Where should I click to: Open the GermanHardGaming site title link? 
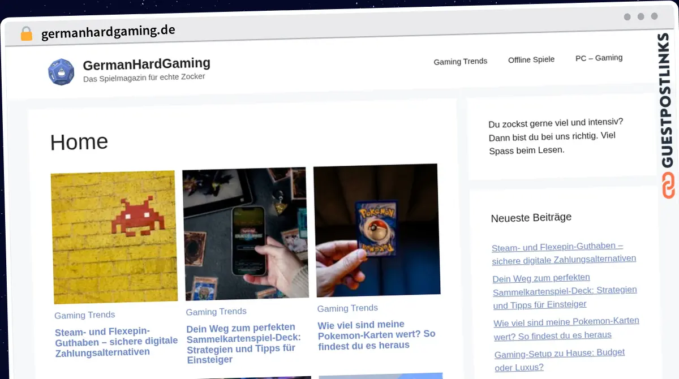[x=147, y=64]
